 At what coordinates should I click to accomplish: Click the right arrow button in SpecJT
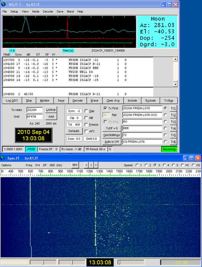(96, 165)
